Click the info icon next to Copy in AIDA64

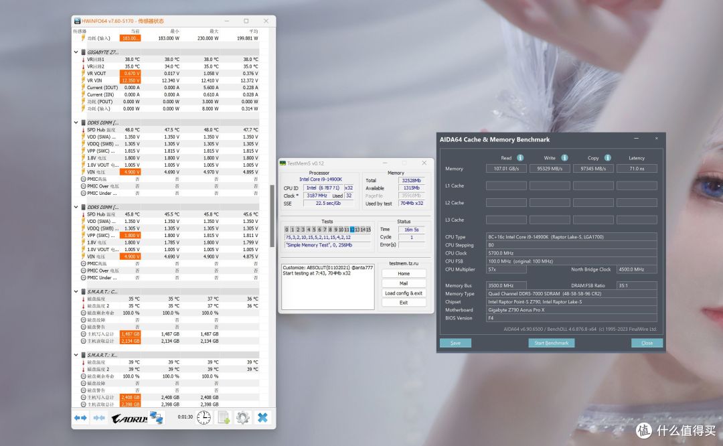click(x=608, y=158)
